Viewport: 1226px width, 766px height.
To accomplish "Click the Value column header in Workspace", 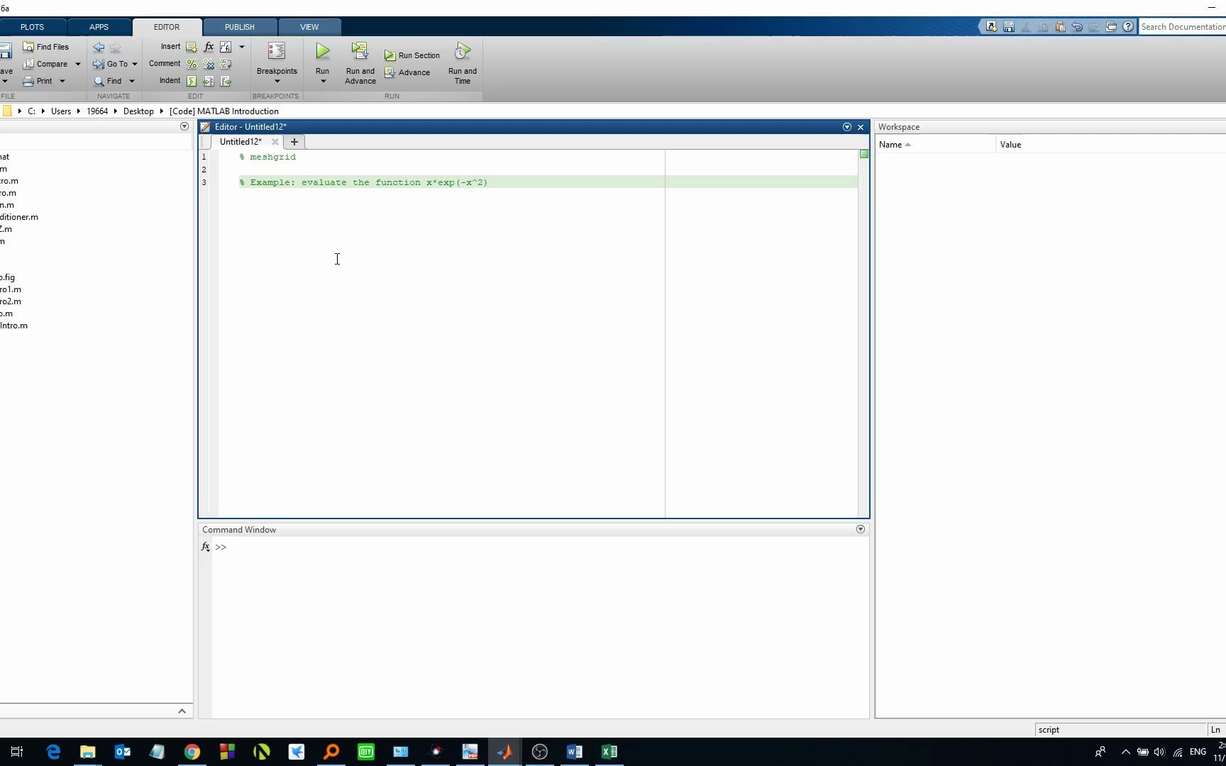I will pos(1110,145).
